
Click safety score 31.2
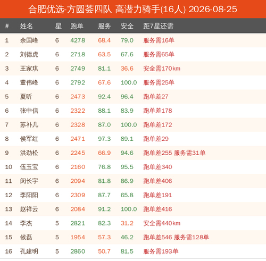(127, 223)
